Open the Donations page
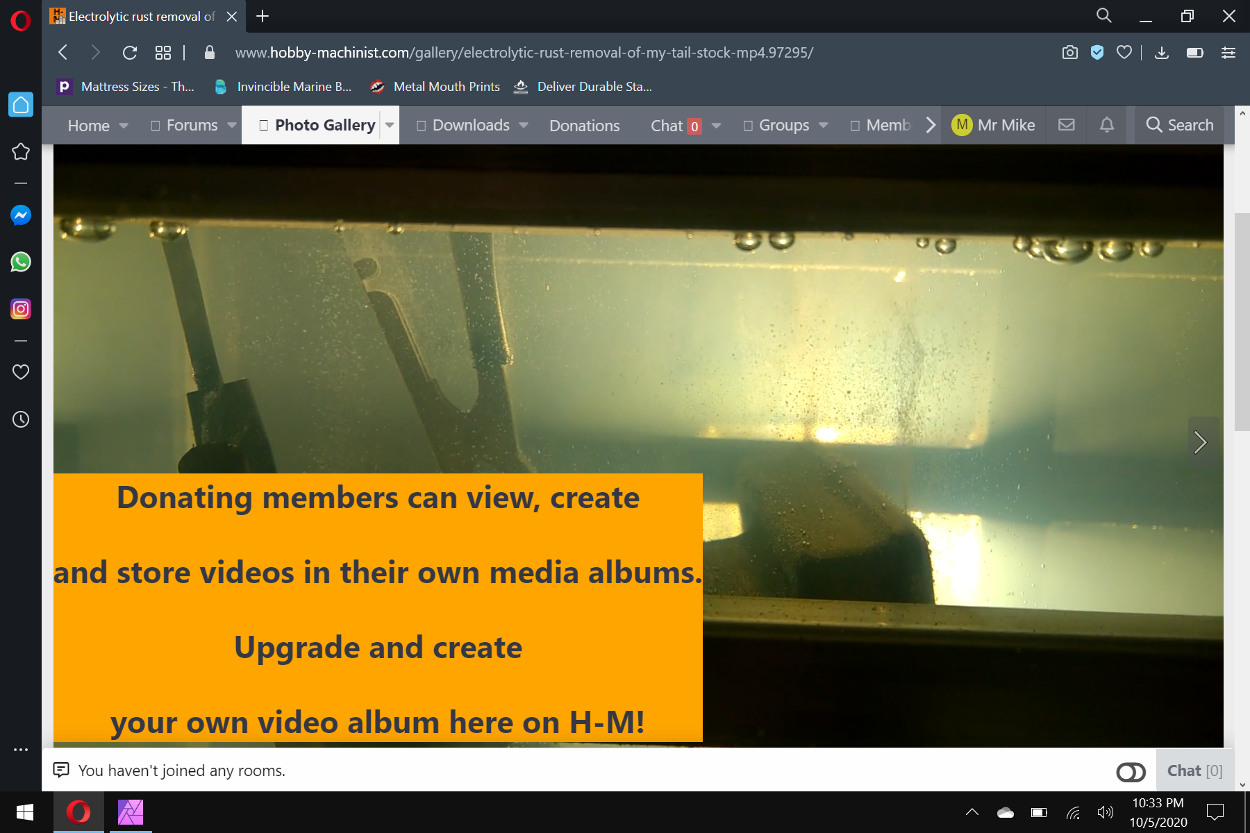 pos(585,126)
